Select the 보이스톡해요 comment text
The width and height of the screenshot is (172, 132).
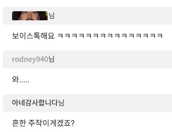[33, 36]
